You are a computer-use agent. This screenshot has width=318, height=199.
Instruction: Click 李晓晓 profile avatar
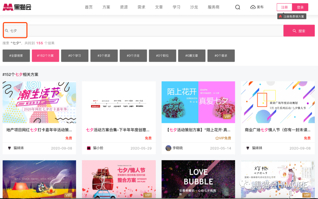168,148
